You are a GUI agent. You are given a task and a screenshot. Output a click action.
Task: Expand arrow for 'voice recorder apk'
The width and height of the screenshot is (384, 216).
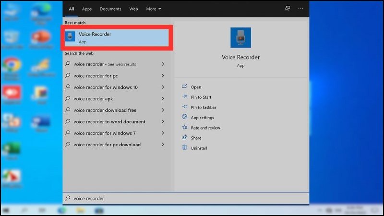[163, 99]
